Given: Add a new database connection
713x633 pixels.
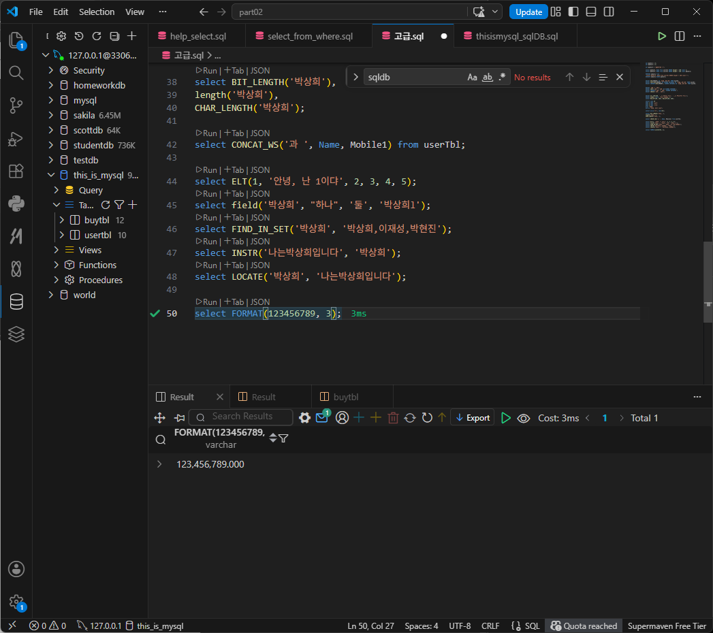Looking at the screenshot, I should coord(132,36).
